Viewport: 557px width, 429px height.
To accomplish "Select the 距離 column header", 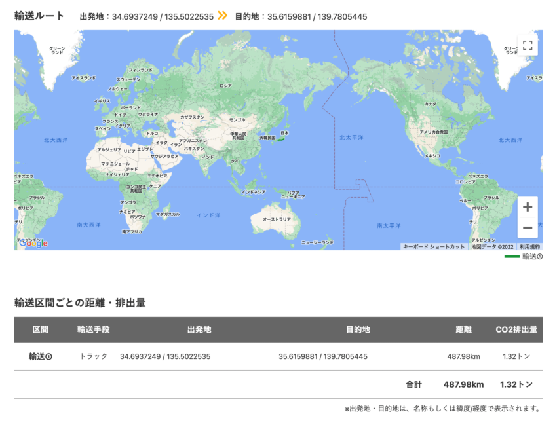I will click(463, 330).
